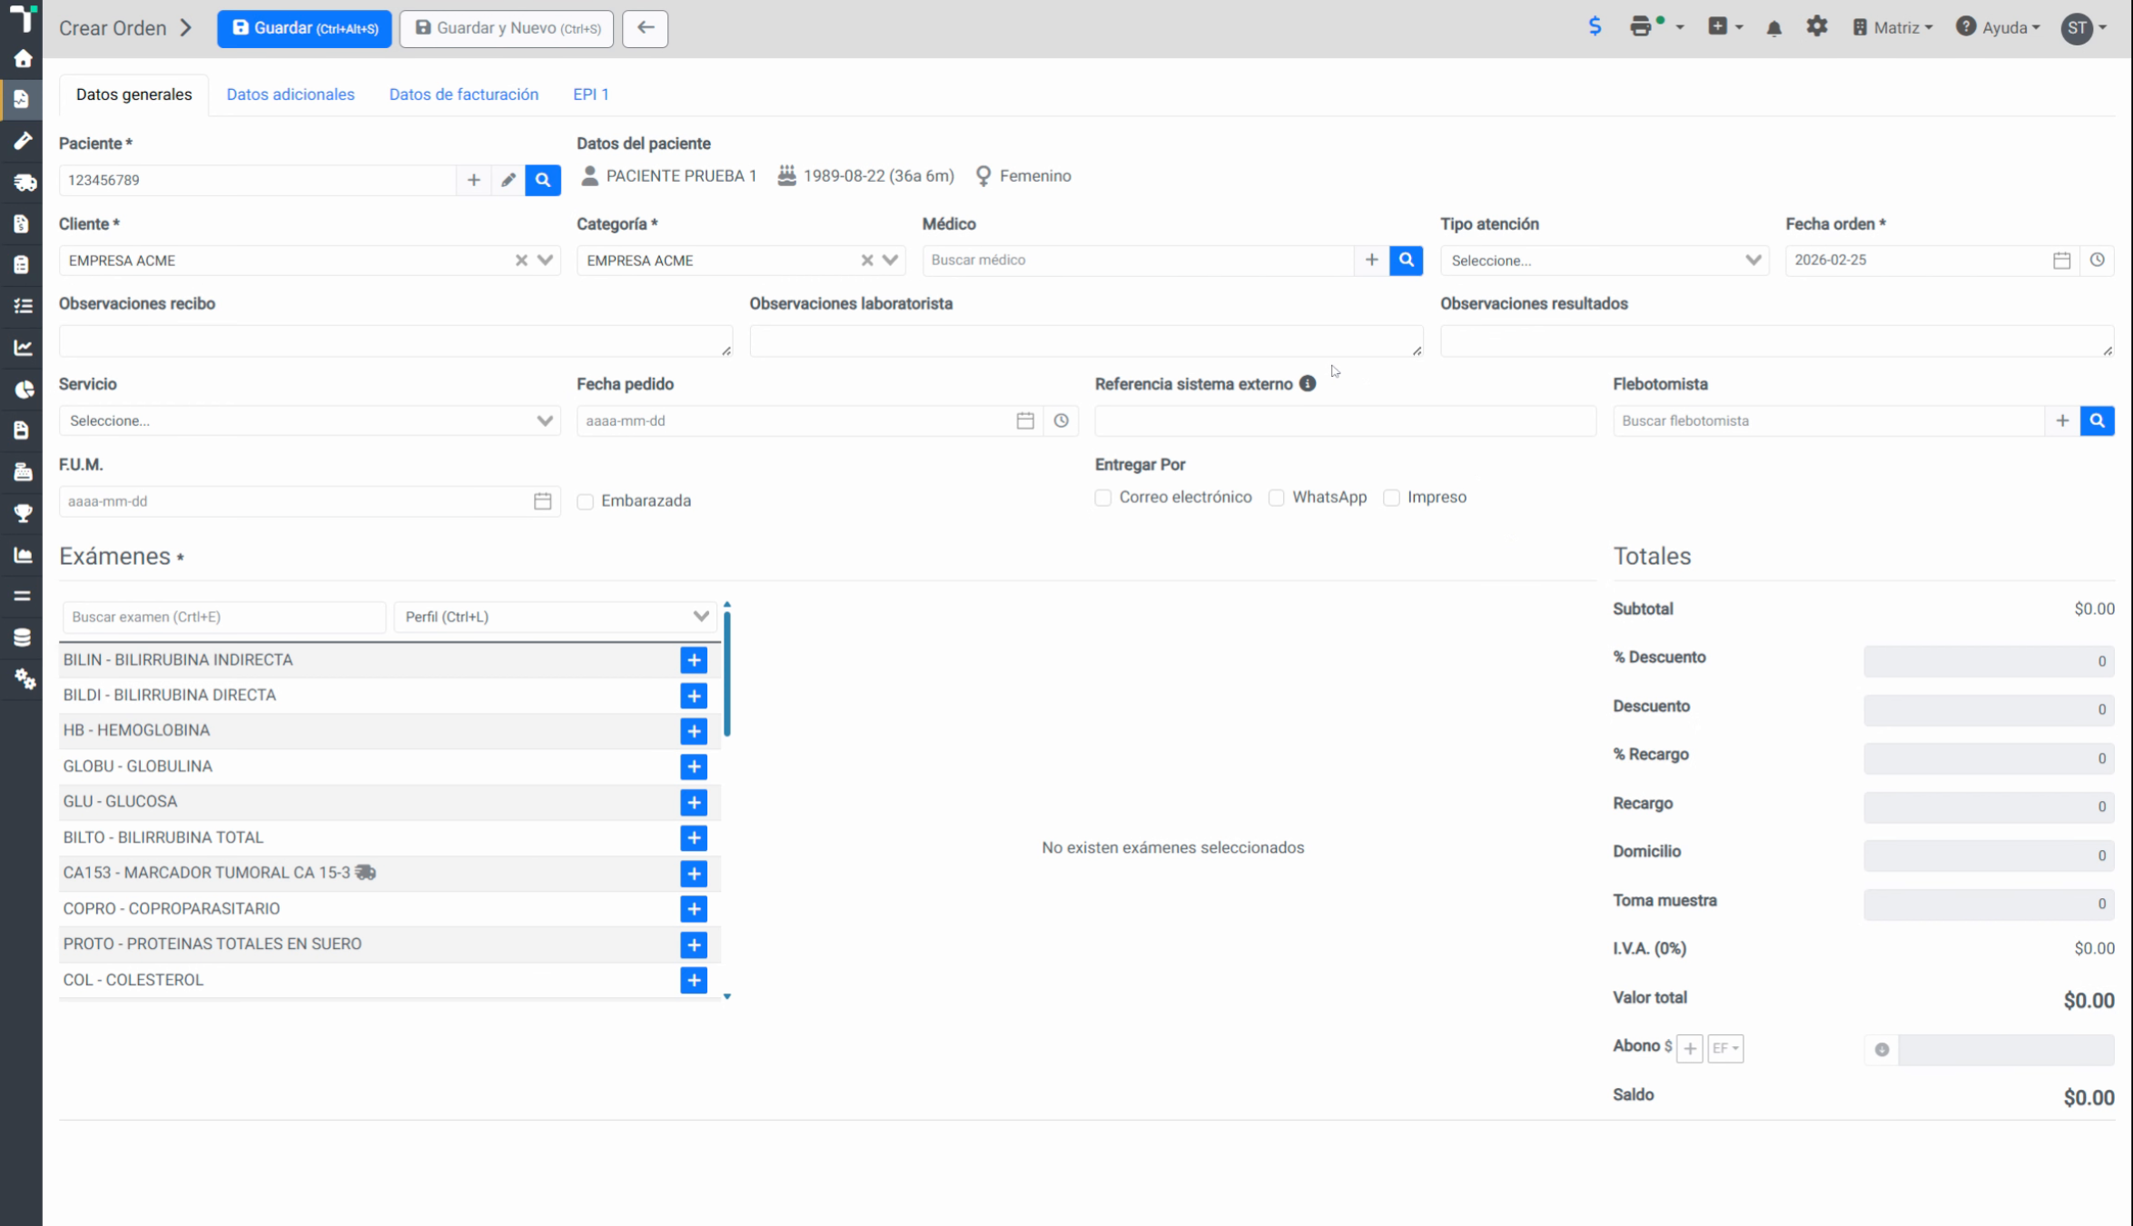Open the Servicio dropdown

pyautogui.click(x=309, y=420)
